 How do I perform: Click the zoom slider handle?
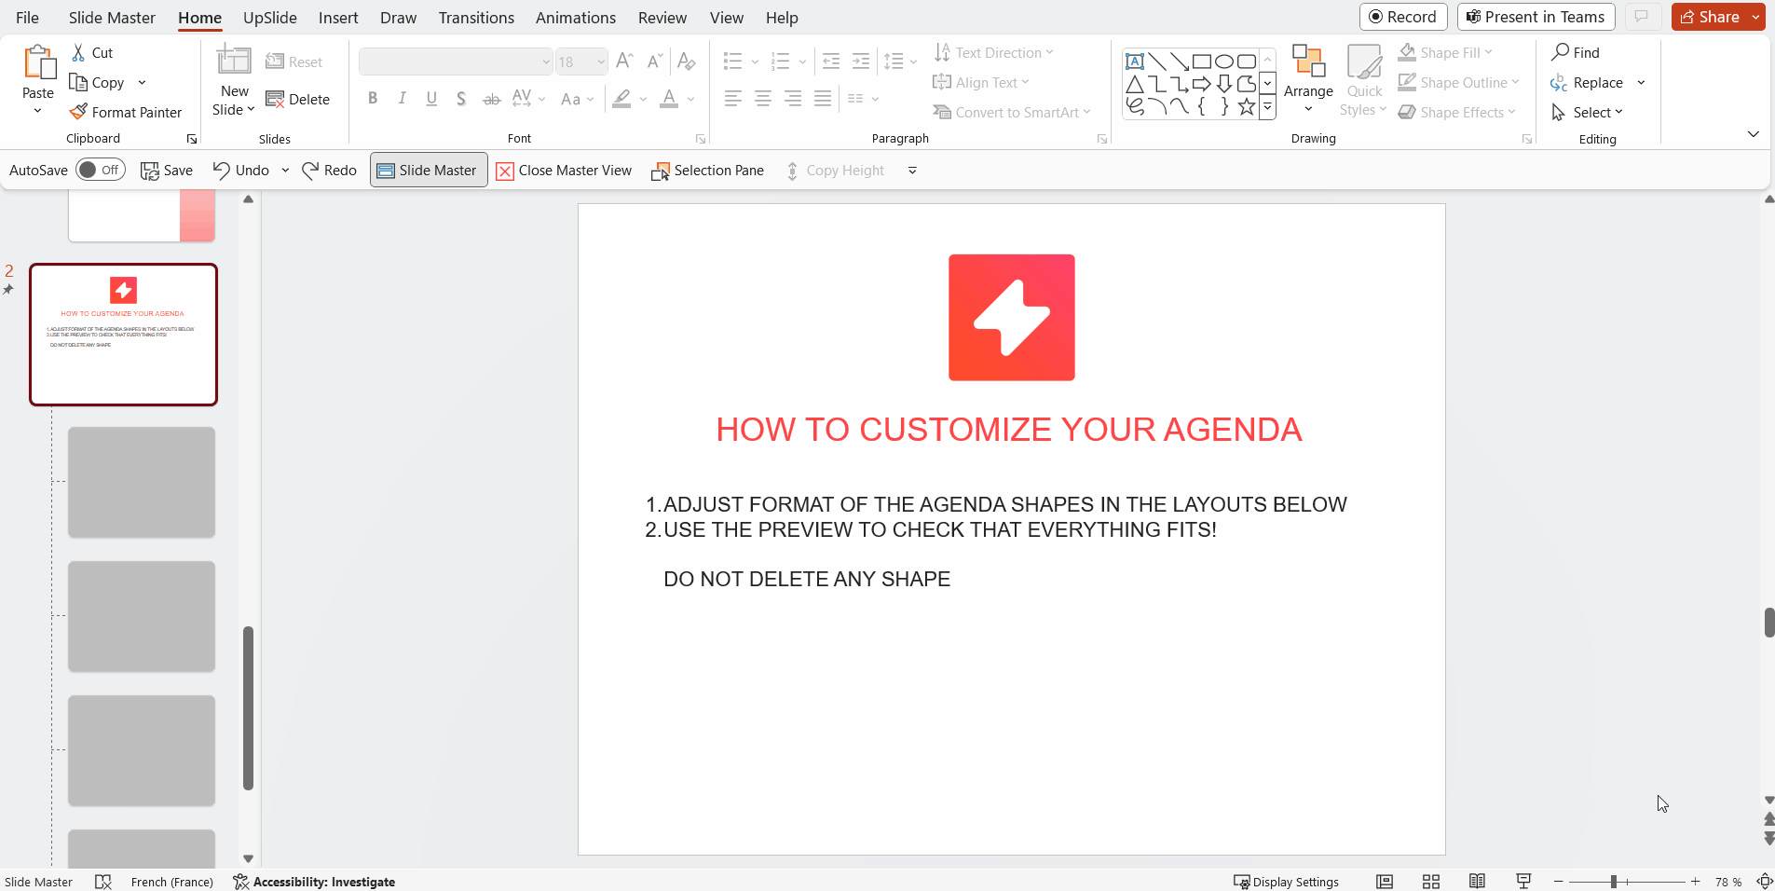1614,882
